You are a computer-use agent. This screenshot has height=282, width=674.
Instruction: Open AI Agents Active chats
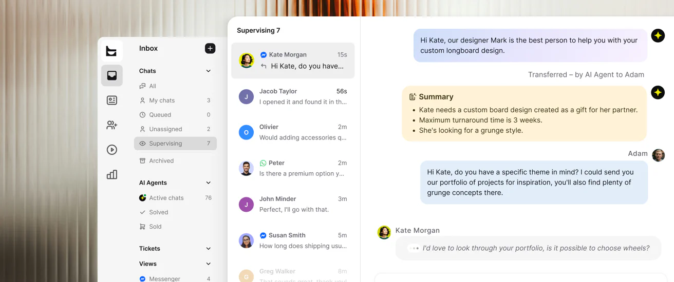coord(175,198)
